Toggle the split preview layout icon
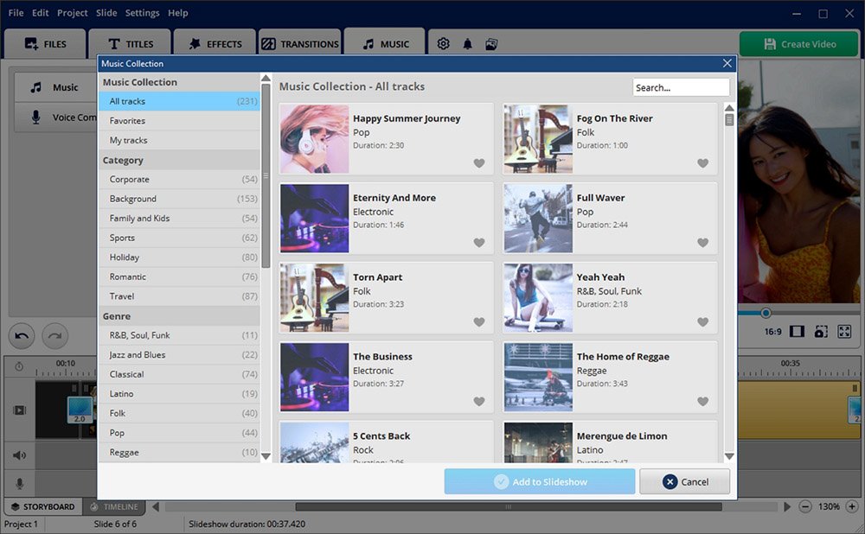This screenshot has width=865, height=534. [797, 331]
